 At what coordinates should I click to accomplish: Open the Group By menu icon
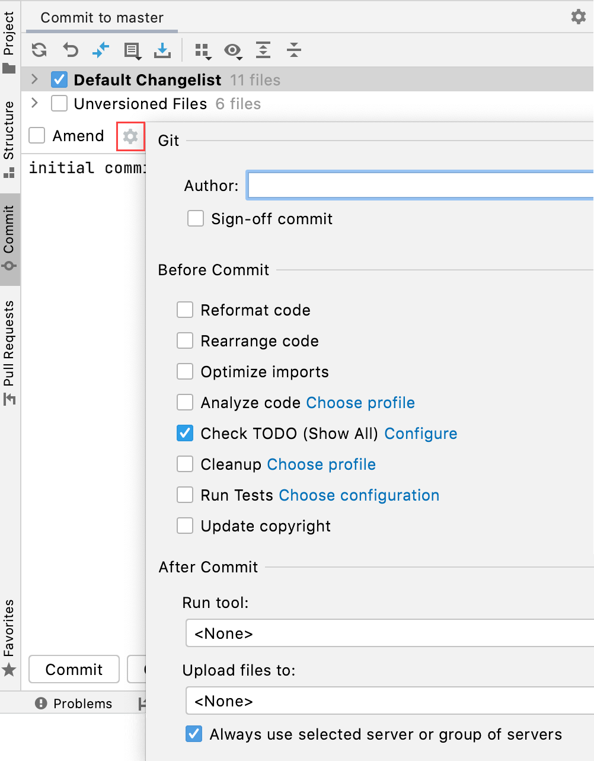(203, 50)
